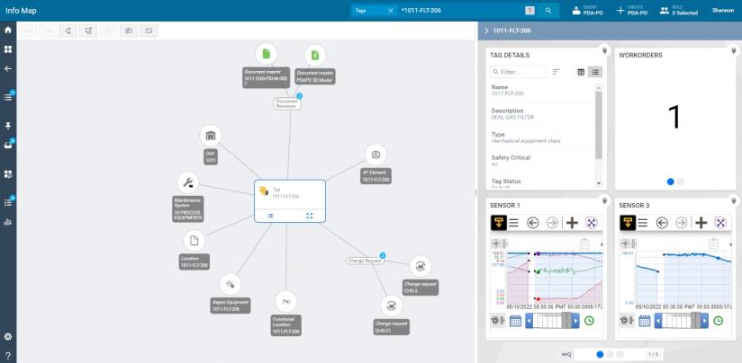Switch Tag Details to table view
The image size is (742, 363).
tap(581, 72)
